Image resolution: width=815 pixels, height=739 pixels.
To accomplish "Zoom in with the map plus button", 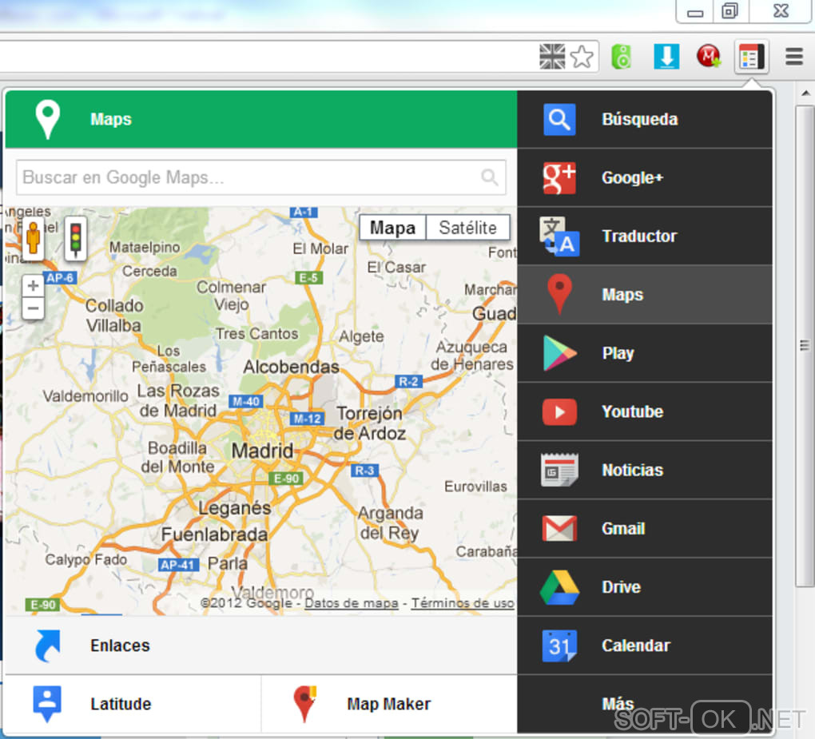I will [34, 285].
